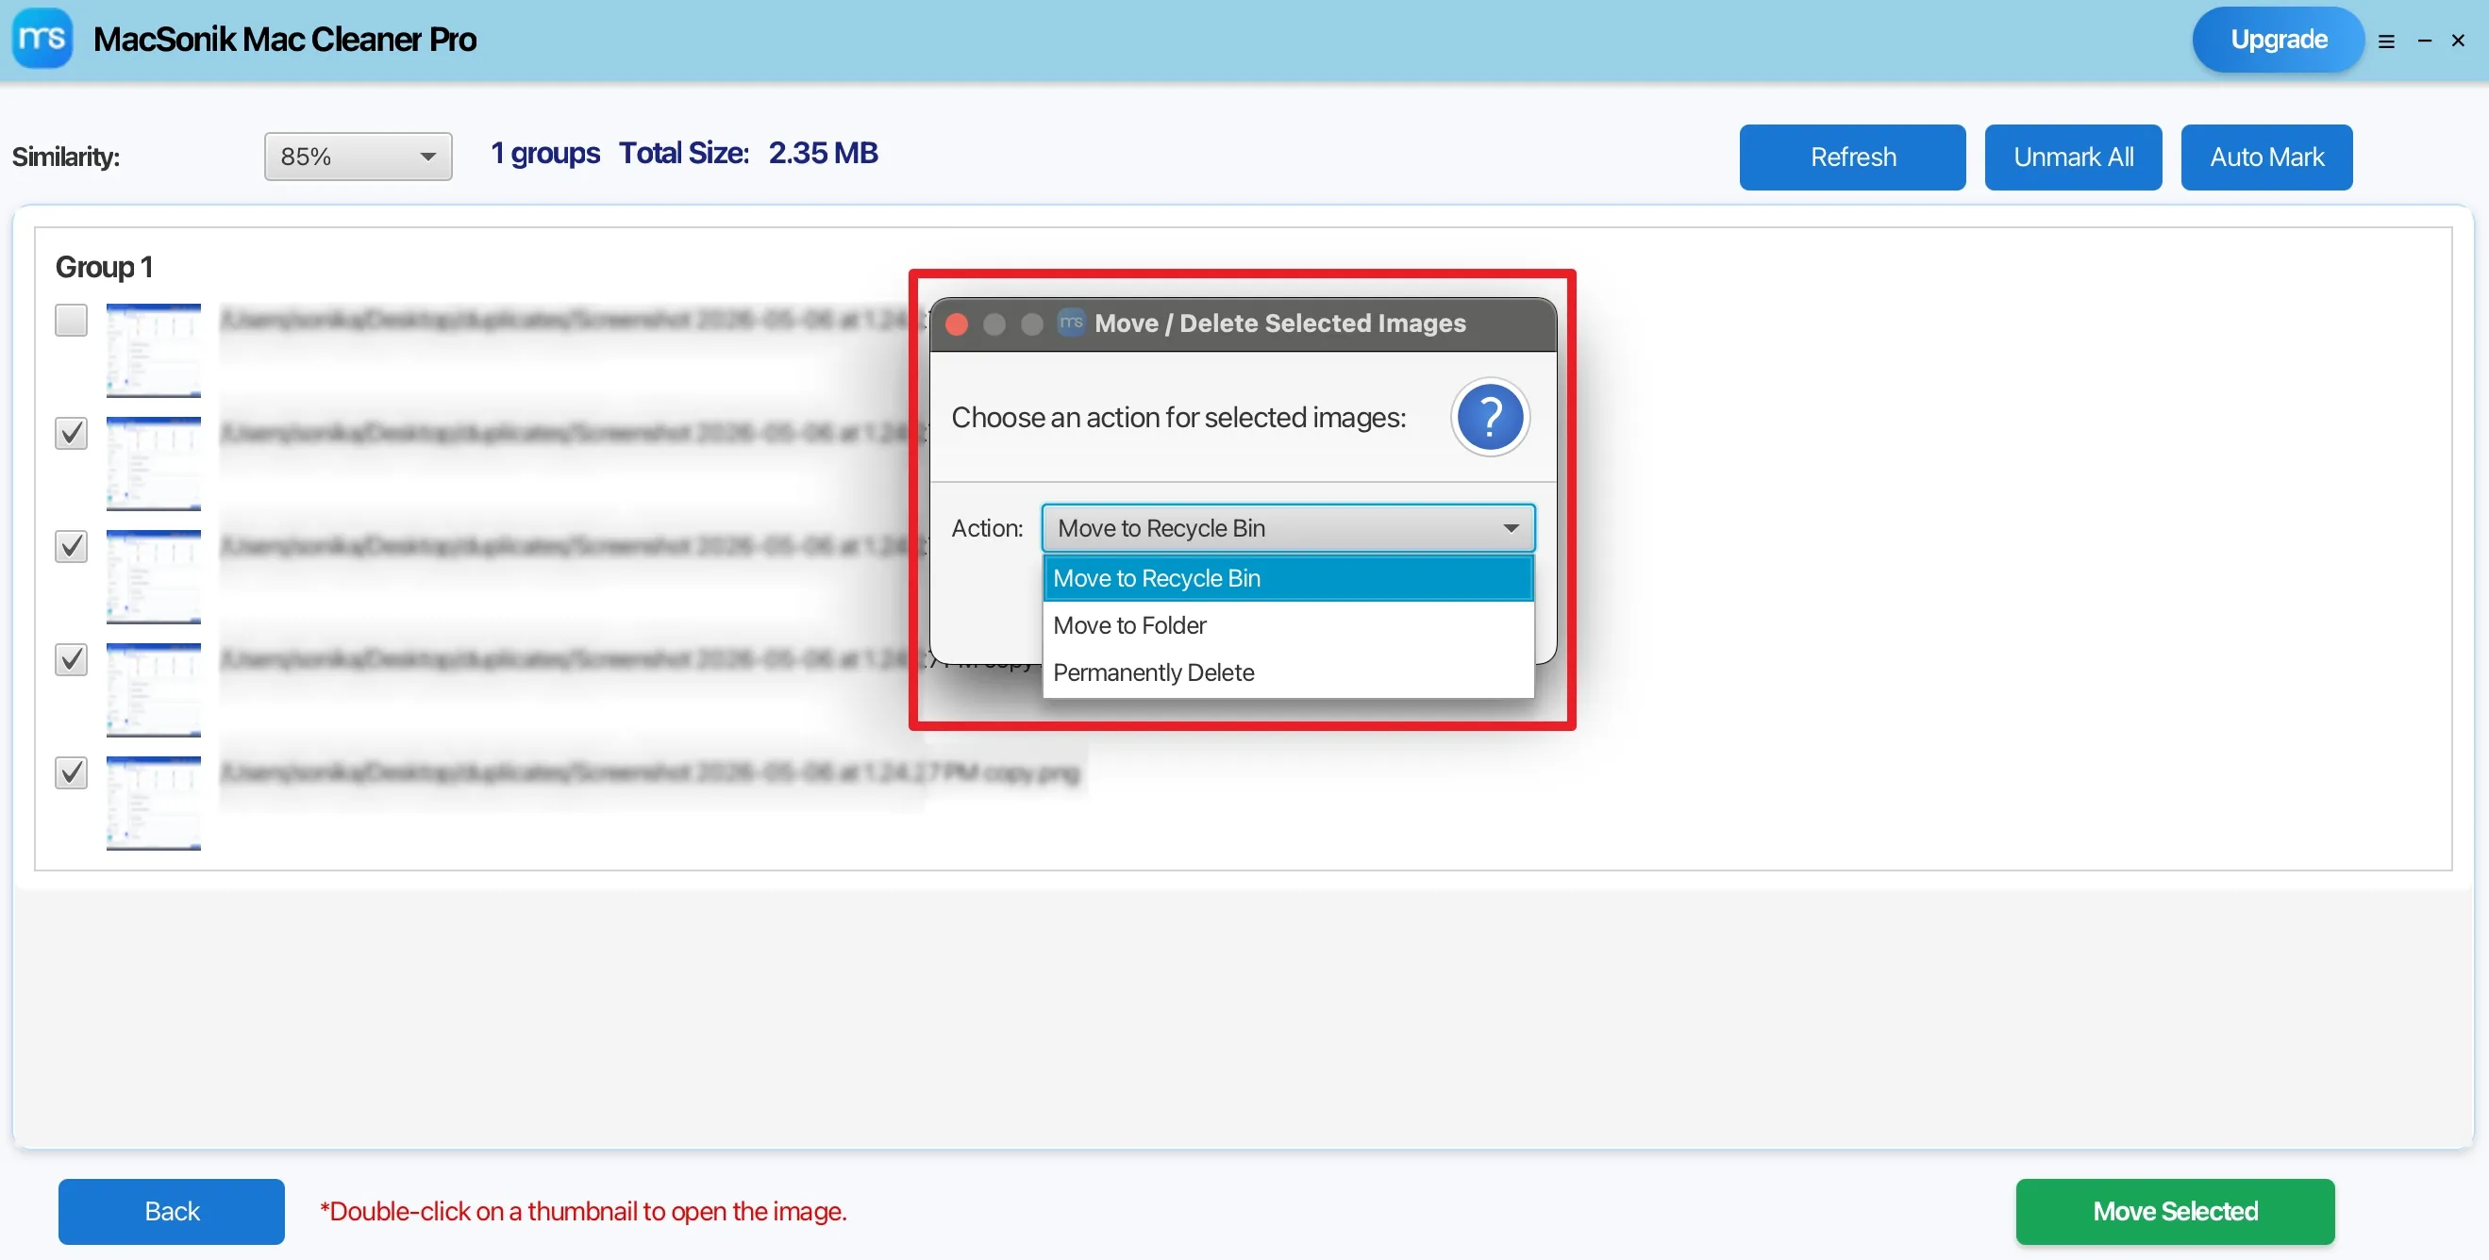
Task: Open the first thumbnail in Group 1
Action: 154,351
